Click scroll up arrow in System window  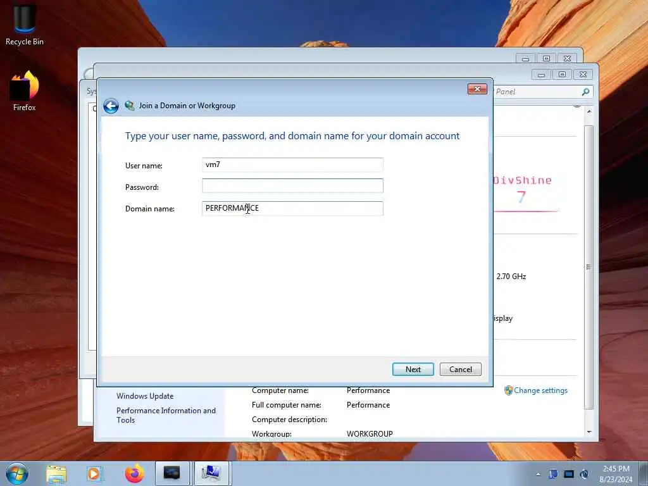589,111
